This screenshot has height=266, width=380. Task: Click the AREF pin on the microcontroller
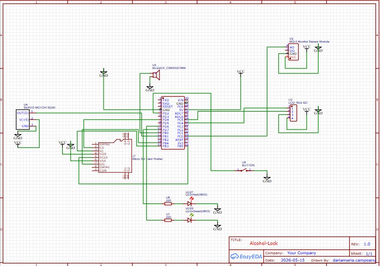(x=179, y=140)
